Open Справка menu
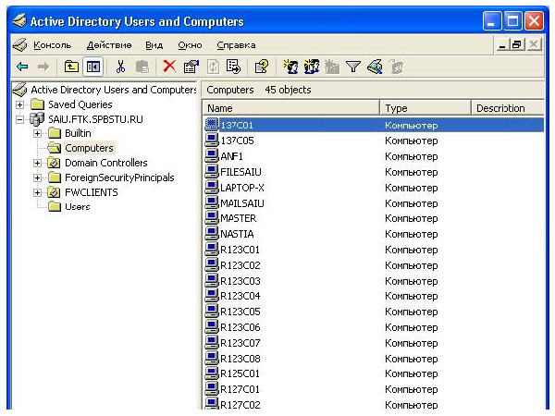Viewport: 555px width, 416px height. click(x=236, y=45)
